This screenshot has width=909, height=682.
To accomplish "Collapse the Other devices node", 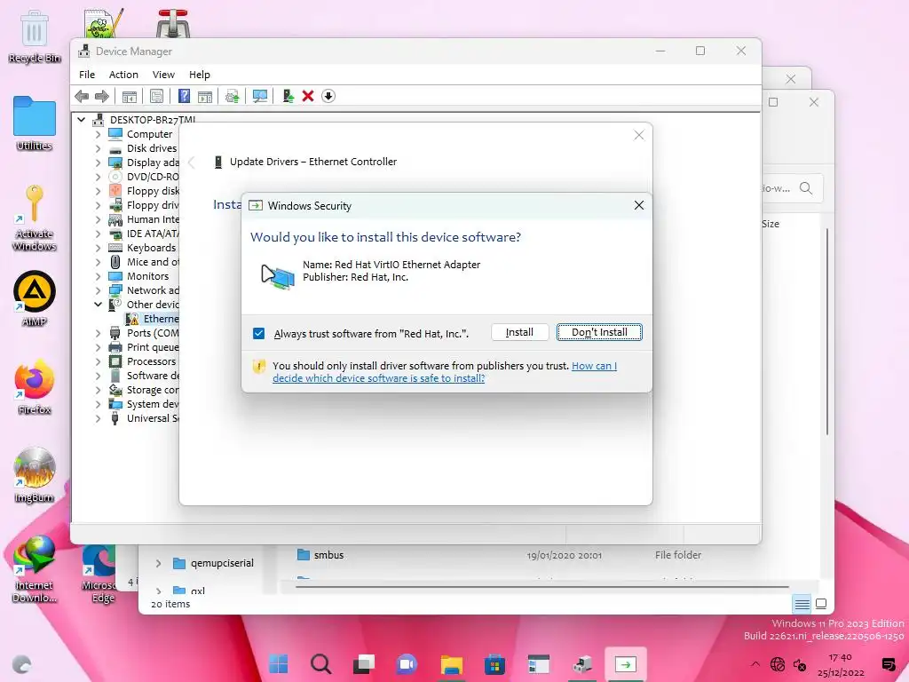I will coord(98,305).
